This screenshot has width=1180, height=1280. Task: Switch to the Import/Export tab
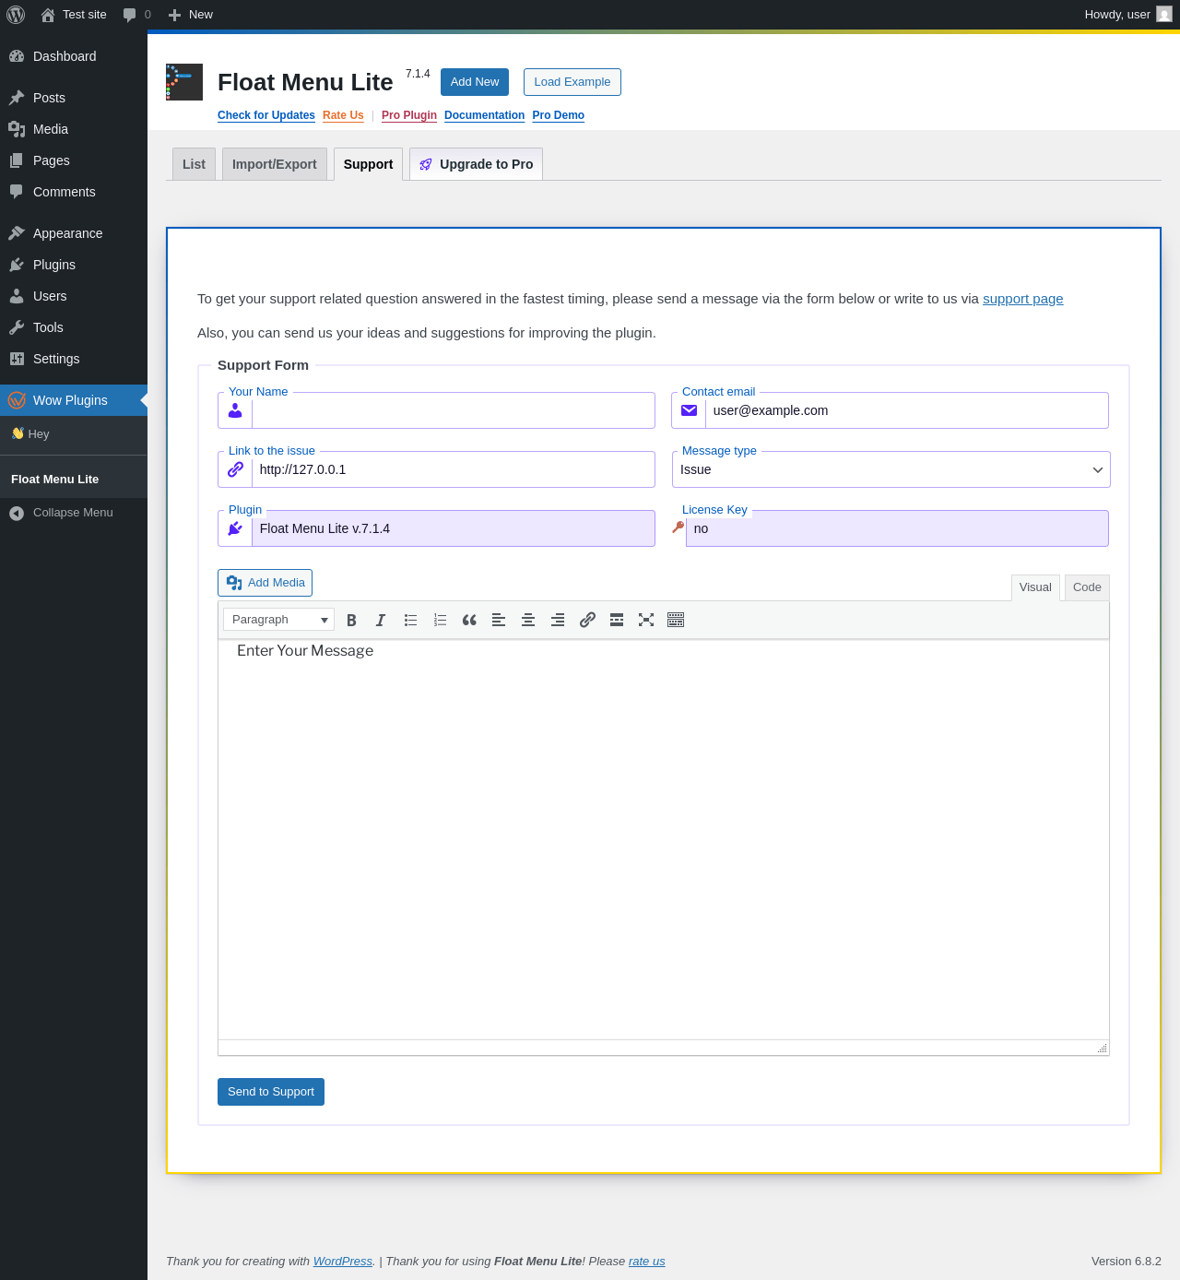click(x=275, y=164)
